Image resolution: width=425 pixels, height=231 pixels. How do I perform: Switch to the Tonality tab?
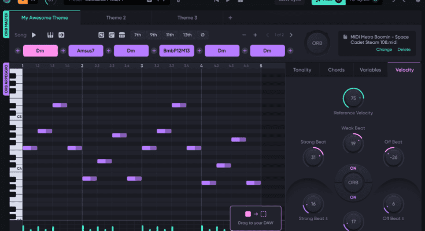(x=302, y=70)
